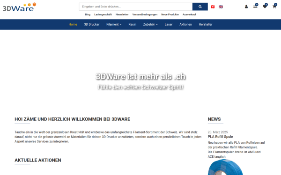
Task: Open the Versandbedingungen link
Action: click(145, 14)
